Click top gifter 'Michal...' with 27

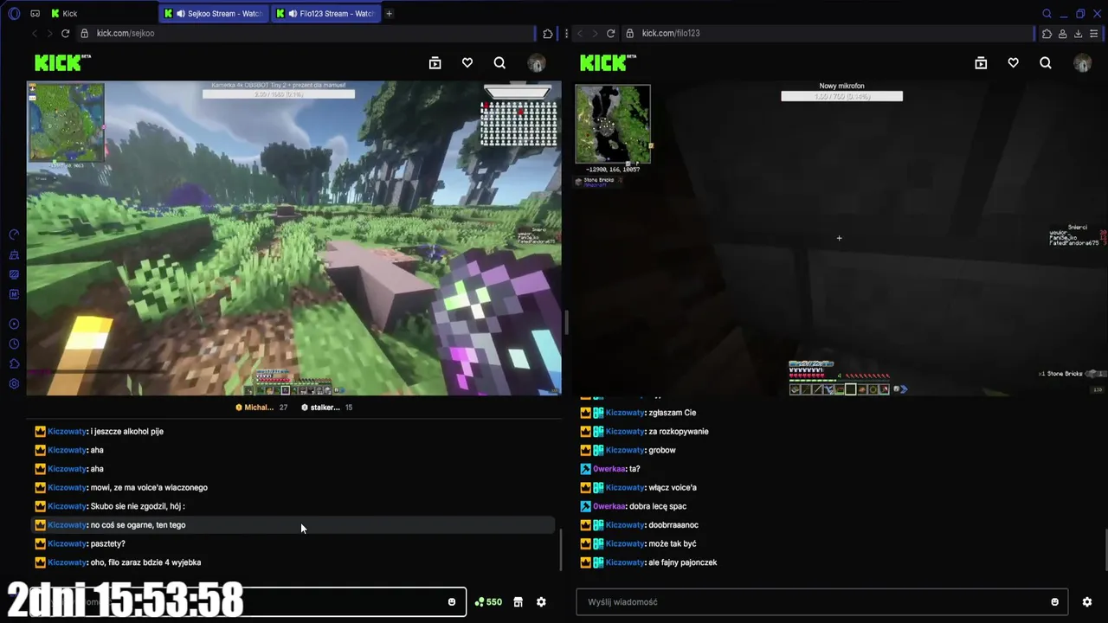click(x=261, y=407)
